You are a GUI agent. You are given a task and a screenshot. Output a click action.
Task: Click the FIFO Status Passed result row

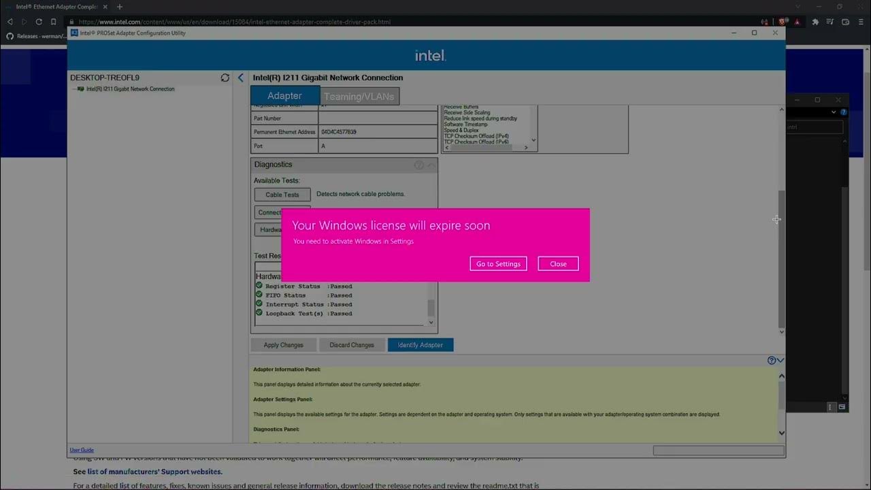pos(304,295)
